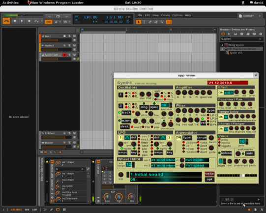This screenshot has height=213, width=266.
Task: Toggle the orange arranger clip launcher icon
Action: [x=6, y=21]
